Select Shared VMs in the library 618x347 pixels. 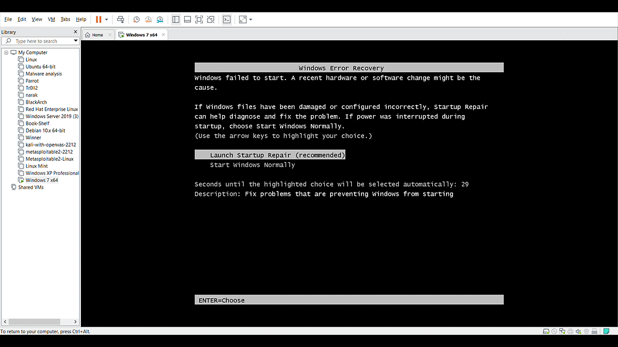(31, 187)
